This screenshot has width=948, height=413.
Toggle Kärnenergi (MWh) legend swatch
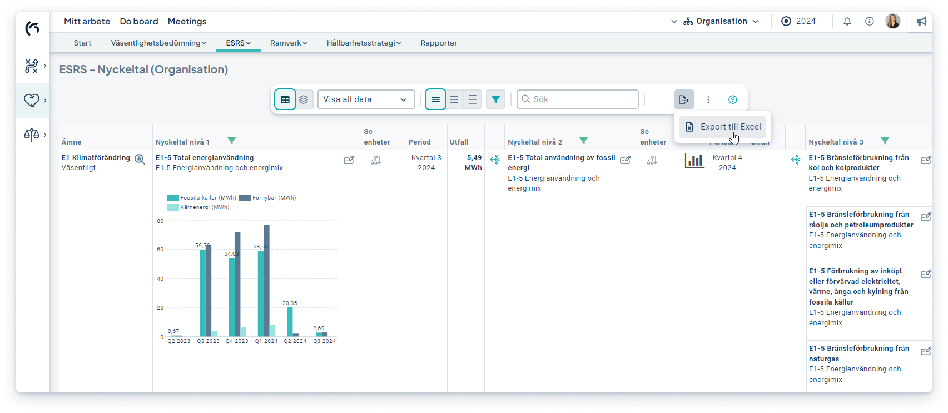172,207
